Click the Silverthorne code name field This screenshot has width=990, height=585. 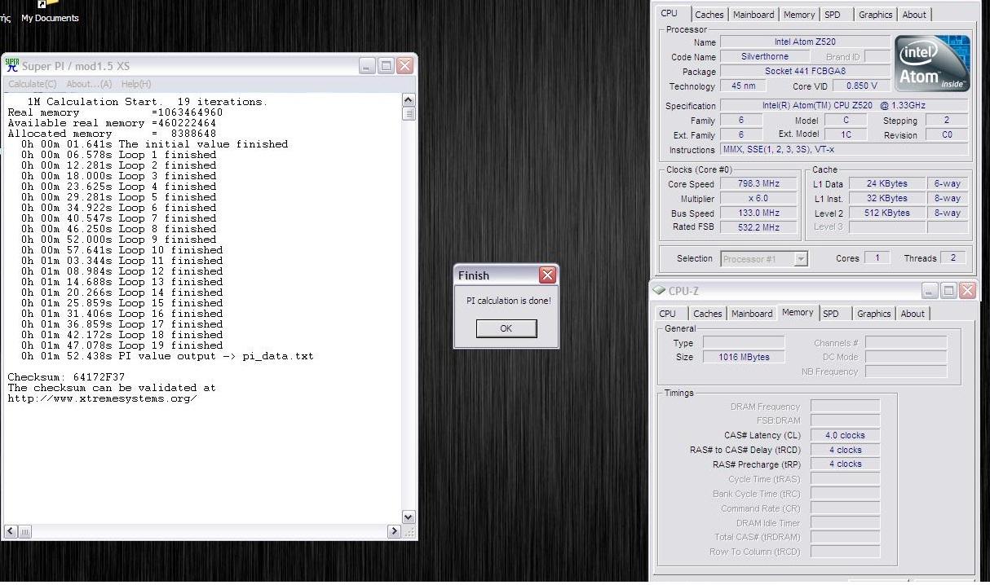765,56
